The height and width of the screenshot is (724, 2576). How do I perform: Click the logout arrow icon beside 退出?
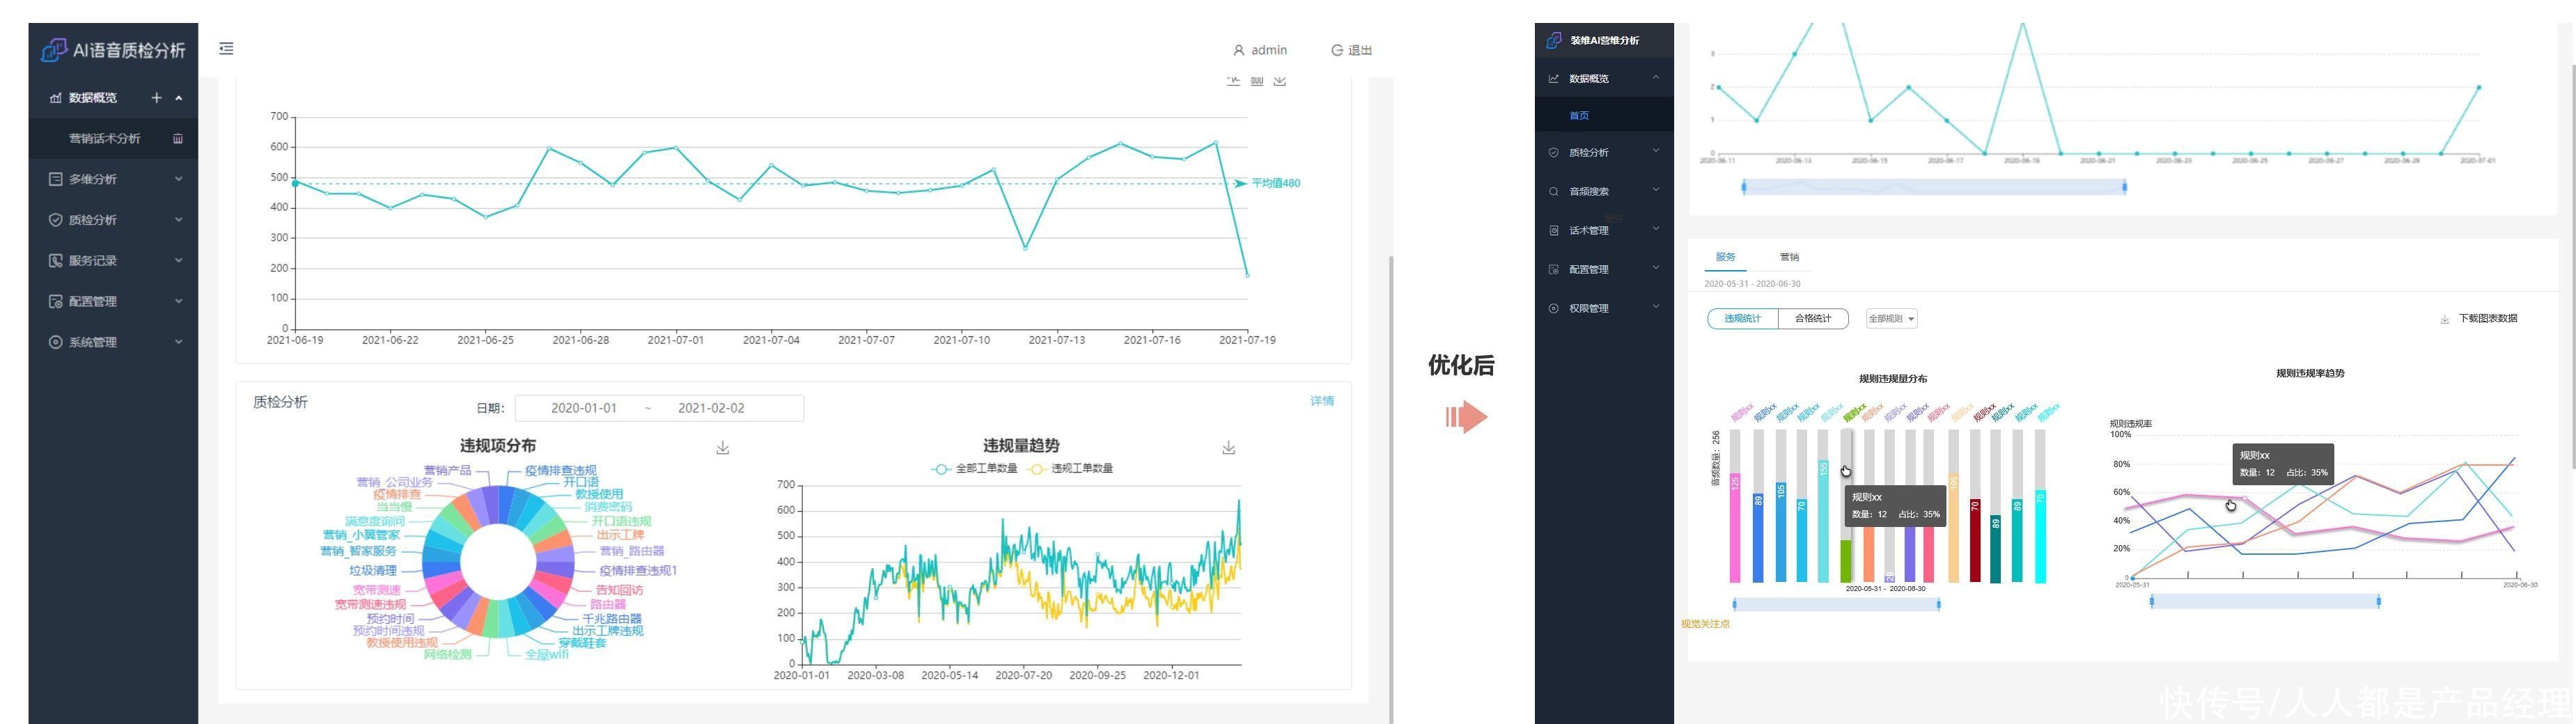pos(1337,50)
